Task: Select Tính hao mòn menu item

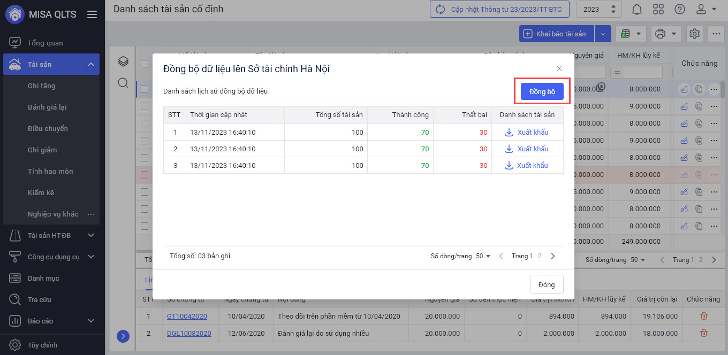Action: (x=50, y=171)
